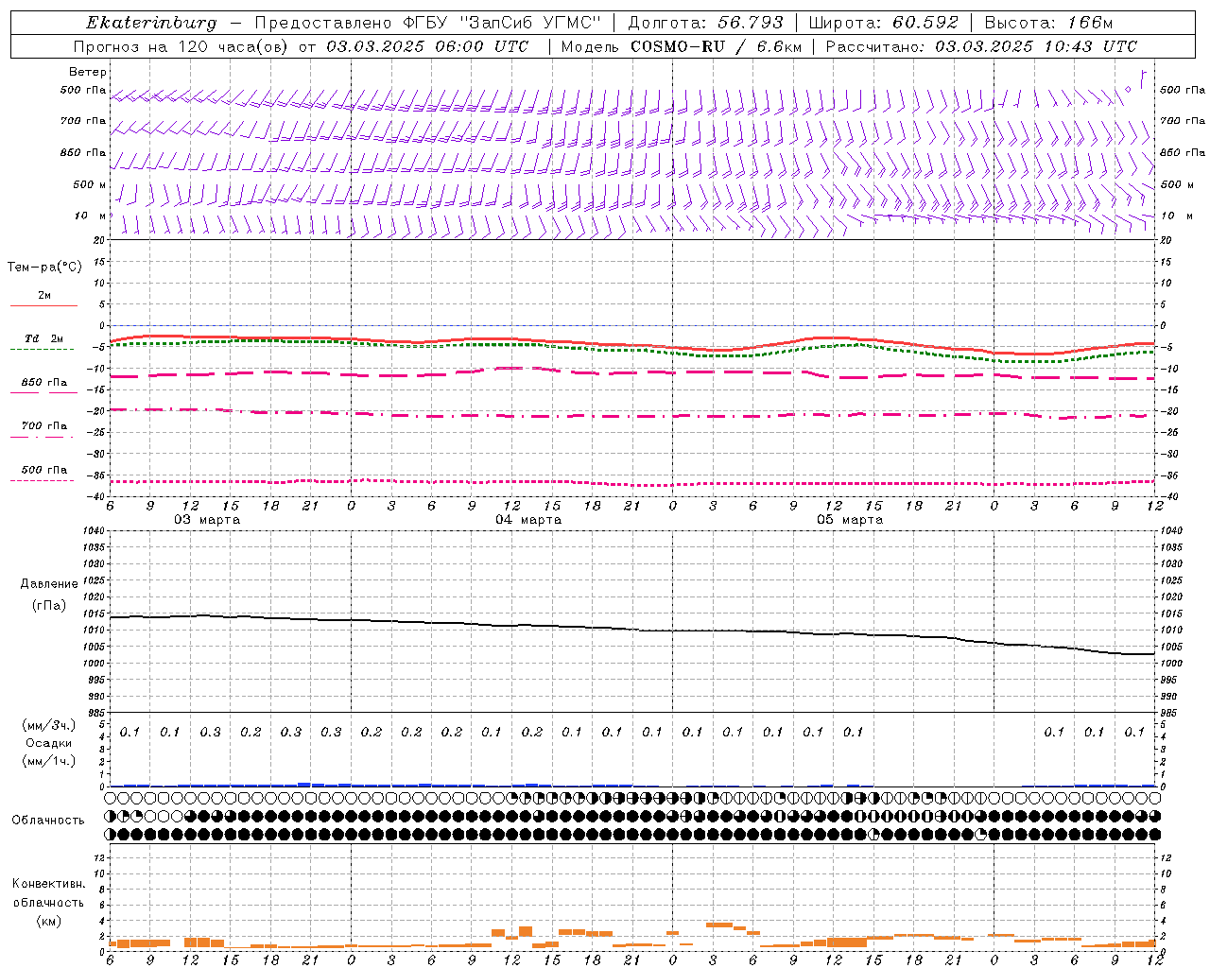Viewport: 1210px width, 968px height.
Task: Click the '(гПа)' unit under Давление
Action: [49, 605]
